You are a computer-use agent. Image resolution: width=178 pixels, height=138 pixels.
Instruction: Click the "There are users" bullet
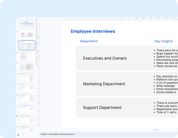coord(167,106)
